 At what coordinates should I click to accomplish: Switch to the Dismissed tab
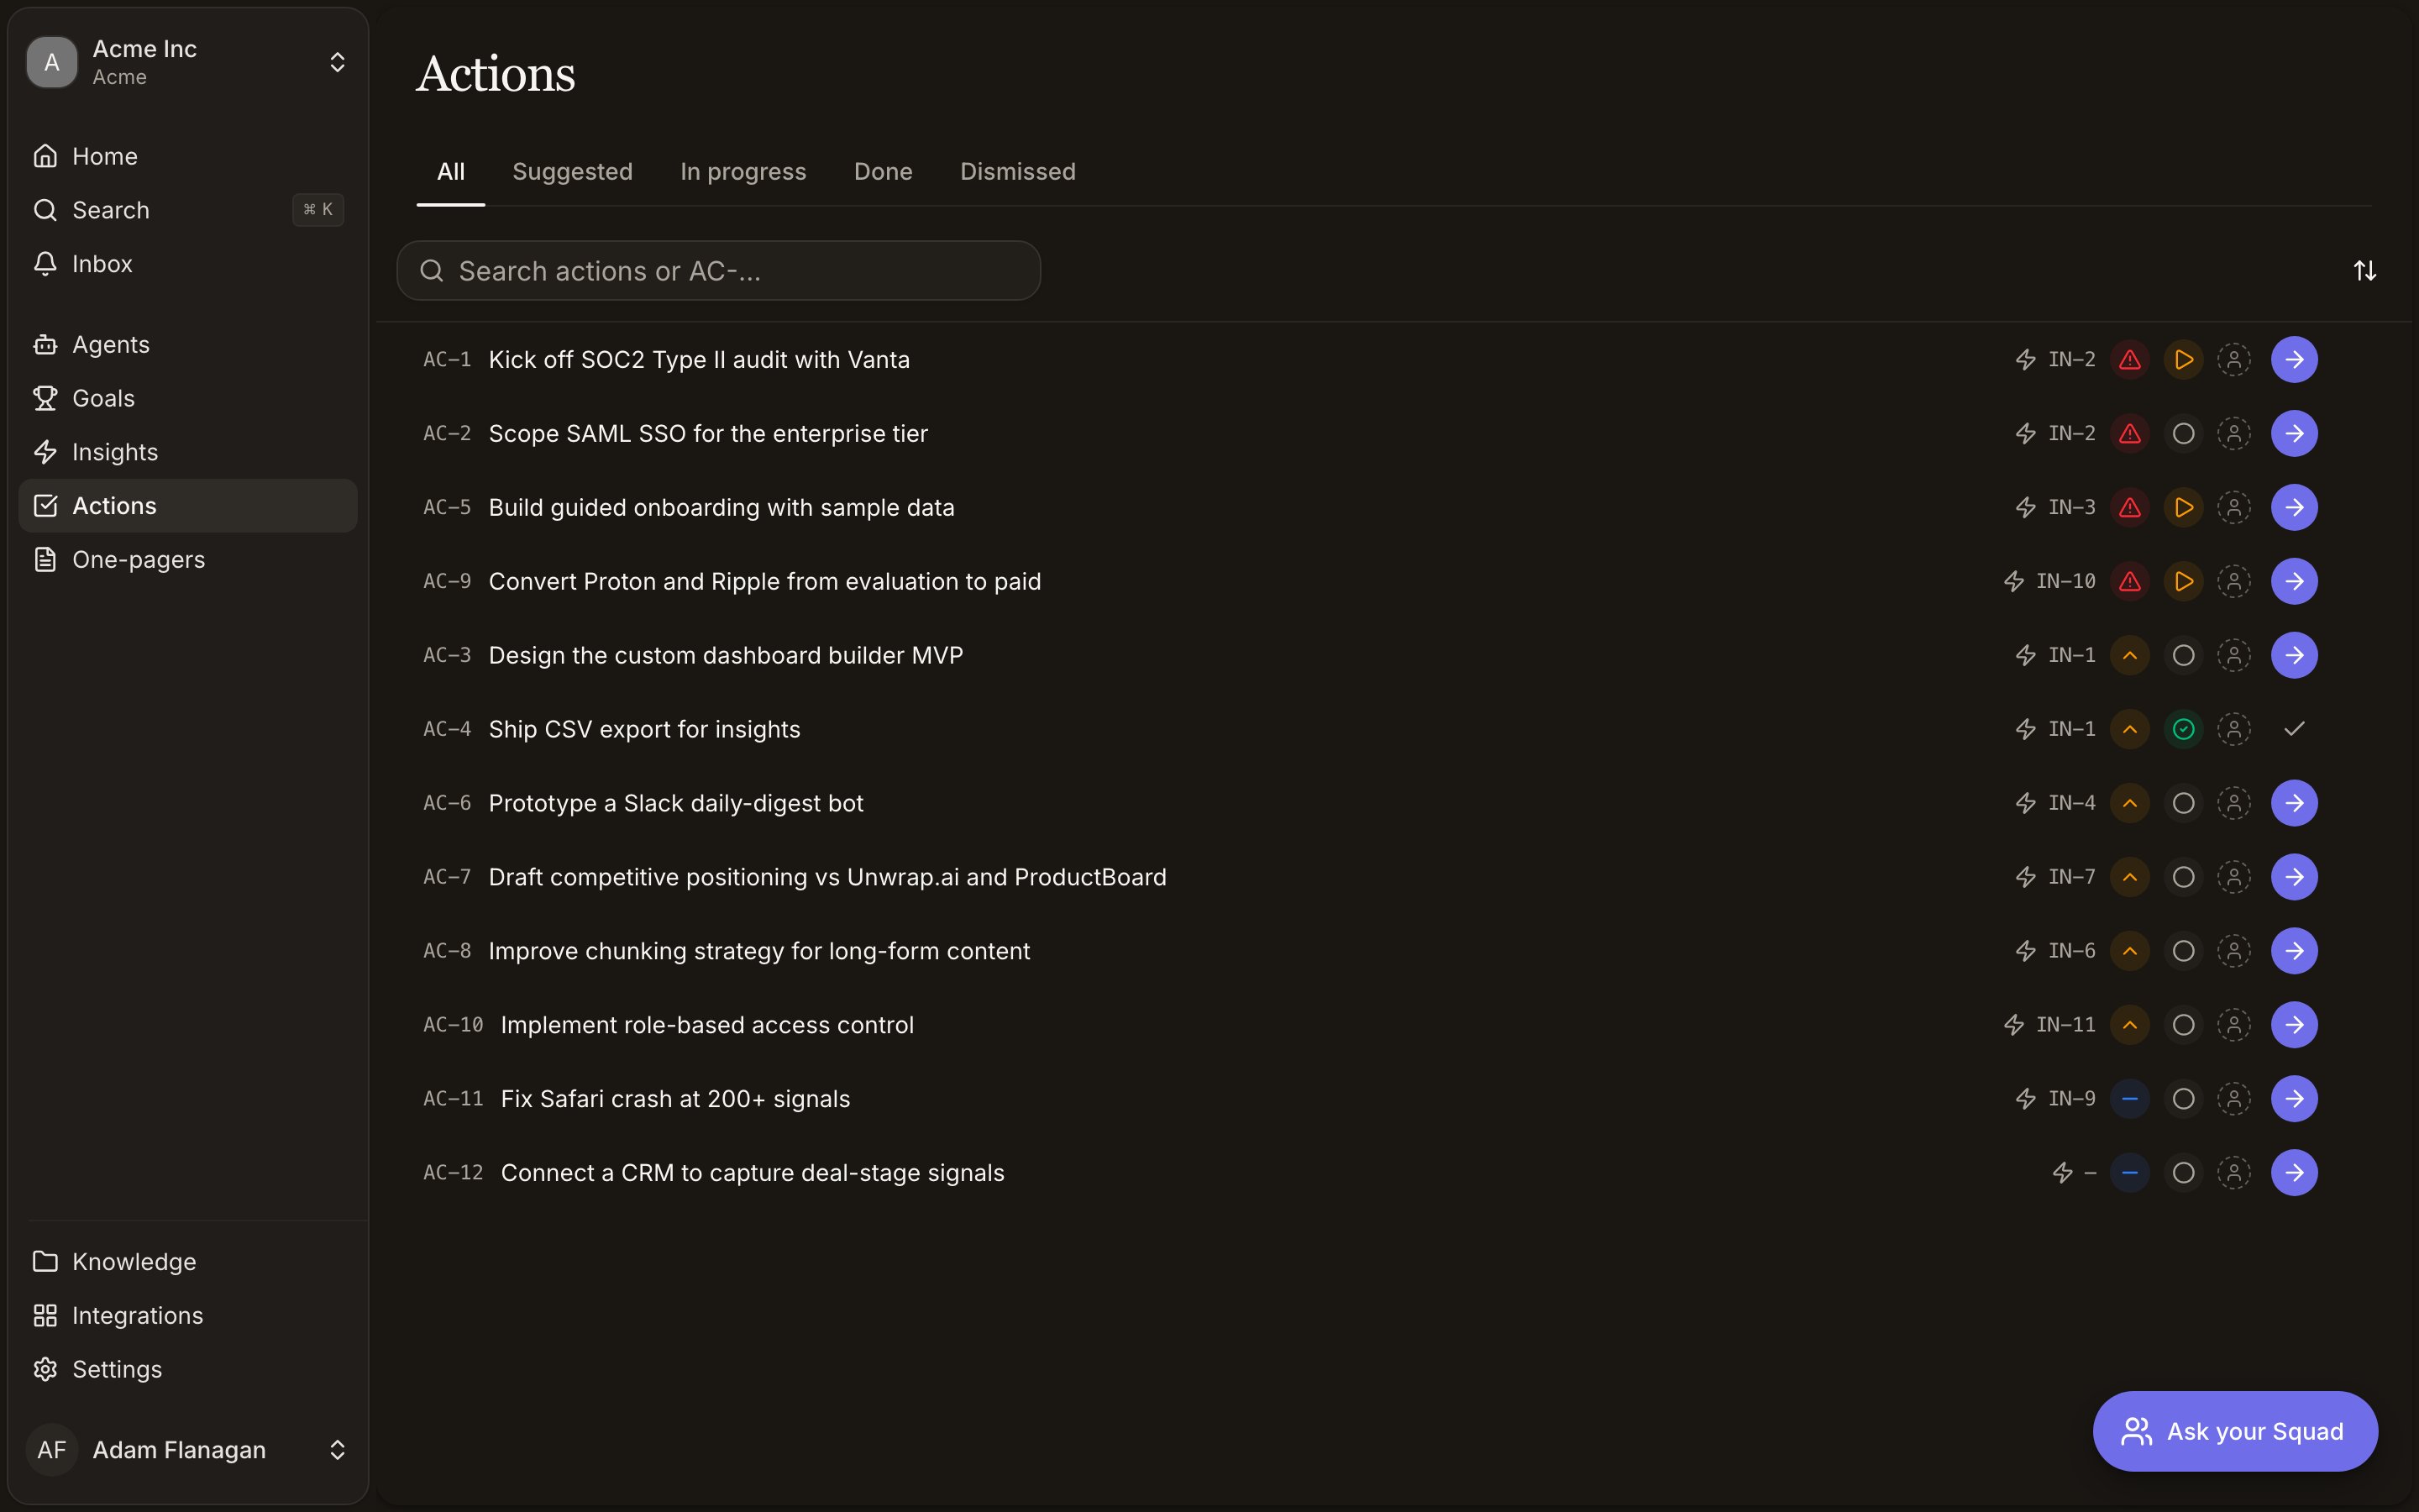tap(1018, 172)
